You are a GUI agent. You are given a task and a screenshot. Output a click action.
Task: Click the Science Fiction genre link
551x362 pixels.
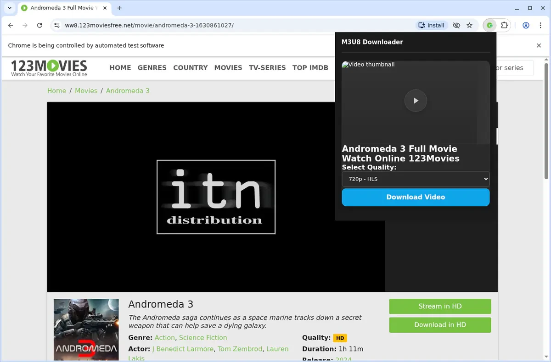(x=203, y=338)
